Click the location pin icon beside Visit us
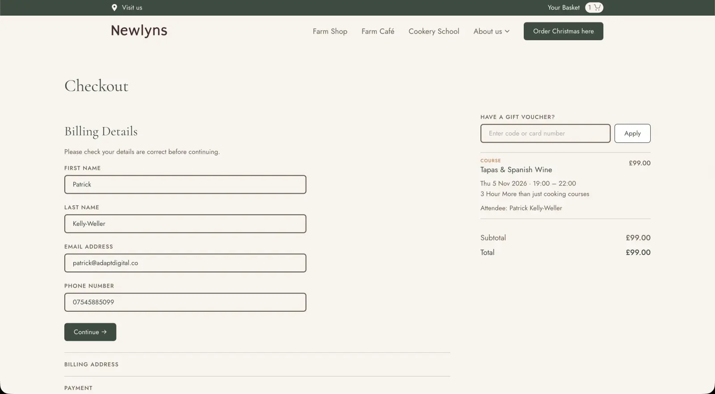The height and width of the screenshot is (394, 715). [x=114, y=8]
